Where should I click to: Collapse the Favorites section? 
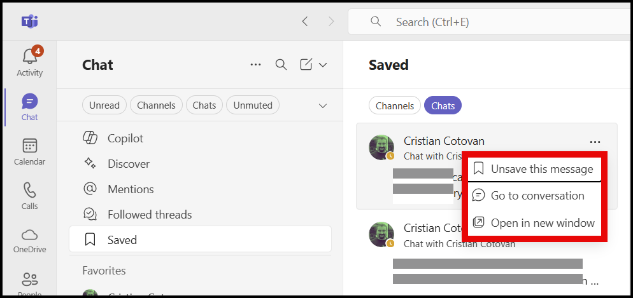pos(104,271)
